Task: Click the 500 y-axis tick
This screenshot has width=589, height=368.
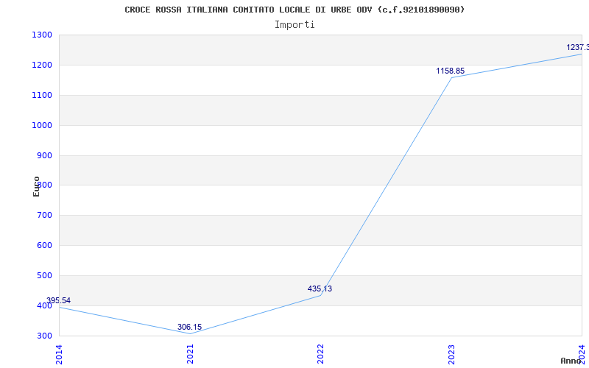Action: (x=45, y=275)
